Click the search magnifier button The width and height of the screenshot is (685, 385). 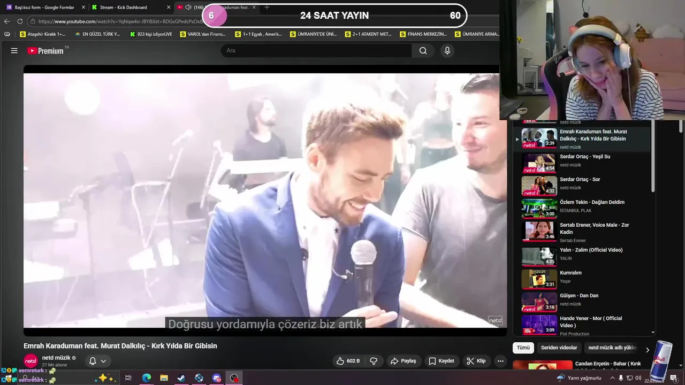click(423, 51)
